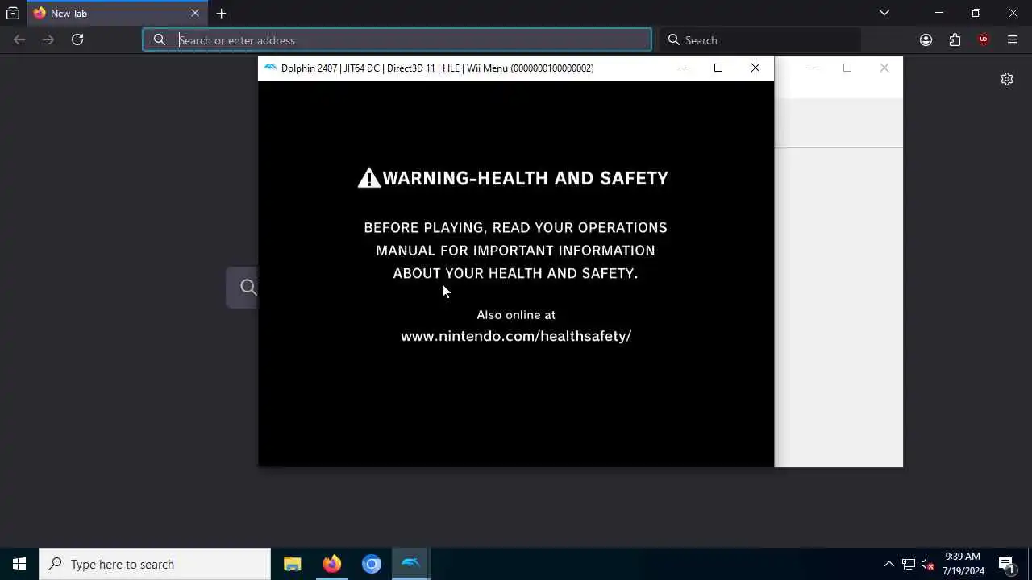
Task: Open the List all tabs dropdown
Action: pos(884,13)
